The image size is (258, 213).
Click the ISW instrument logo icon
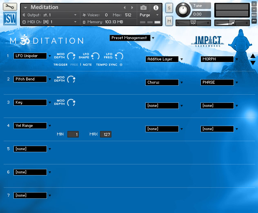pos(10,18)
